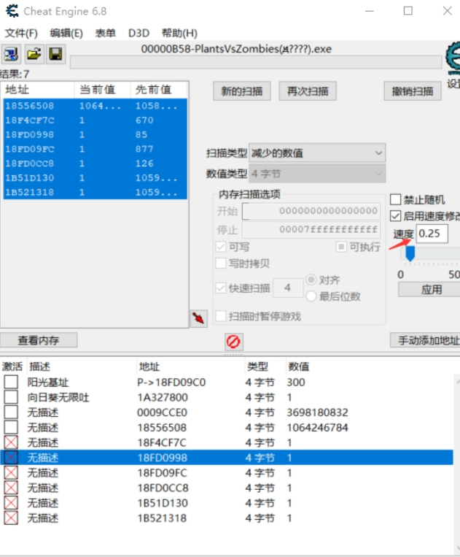Viewport: 460px width, 557px height.
Task: Click the Cheat Engine settings logo
Action: click(x=453, y=58)
